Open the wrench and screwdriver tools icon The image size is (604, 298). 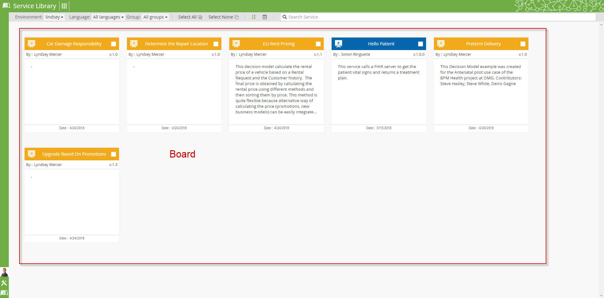4,283
